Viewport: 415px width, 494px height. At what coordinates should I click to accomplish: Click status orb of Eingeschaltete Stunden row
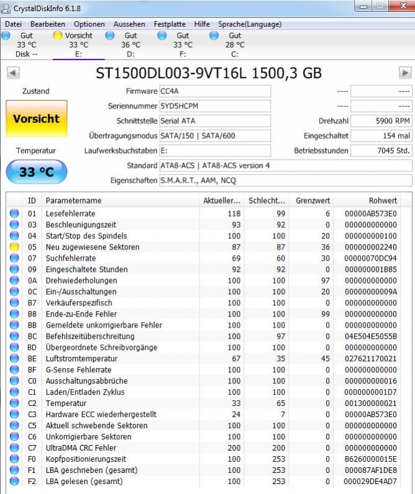click(x=14, y=269)
